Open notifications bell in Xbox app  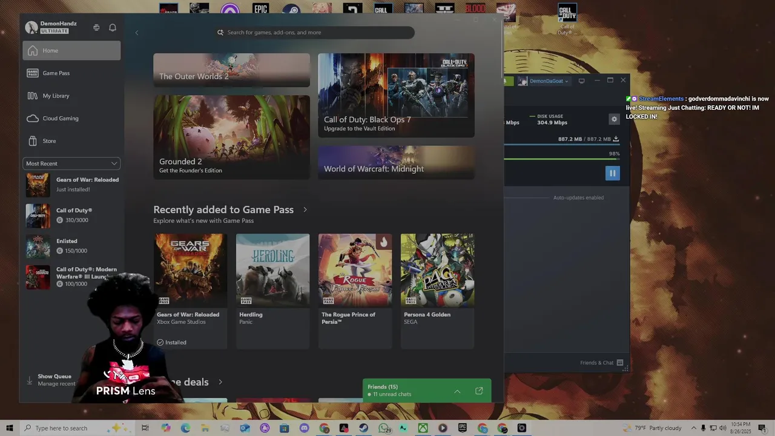(x=113, y=27)
